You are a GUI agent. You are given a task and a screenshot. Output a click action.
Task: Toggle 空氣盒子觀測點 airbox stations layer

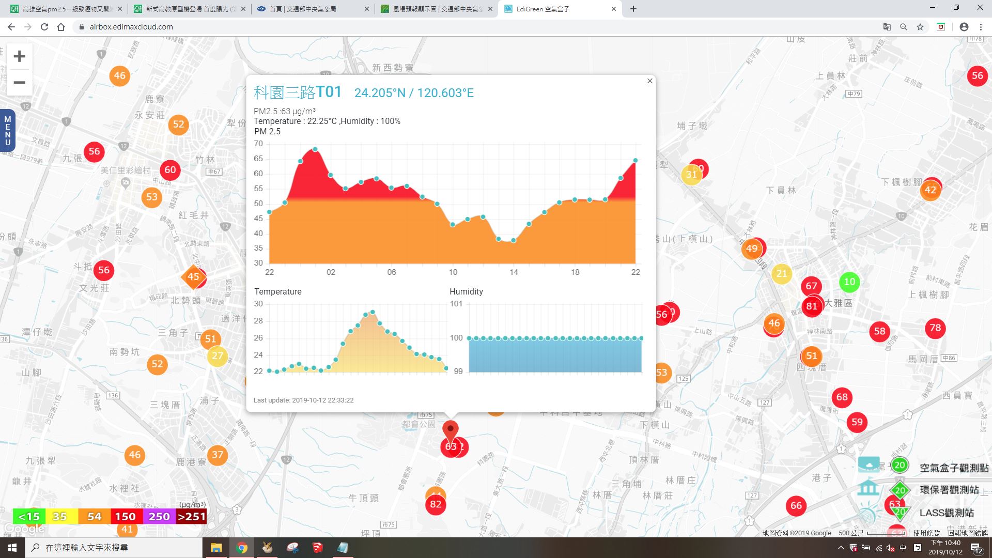click(954, 468)
